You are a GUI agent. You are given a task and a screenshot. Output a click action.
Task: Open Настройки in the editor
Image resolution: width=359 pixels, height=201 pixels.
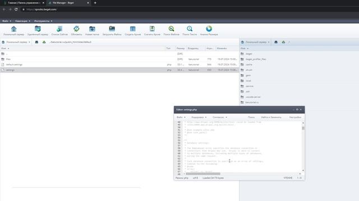tap(295, 117)
